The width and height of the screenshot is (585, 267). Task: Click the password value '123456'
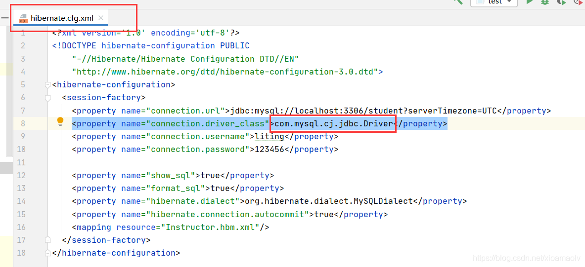coord(270,150)
